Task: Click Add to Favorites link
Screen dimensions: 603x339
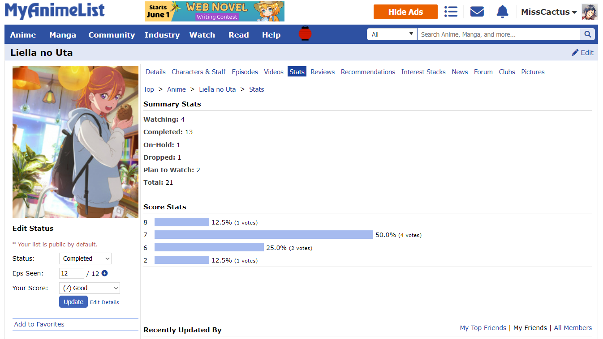Action: 39,324
